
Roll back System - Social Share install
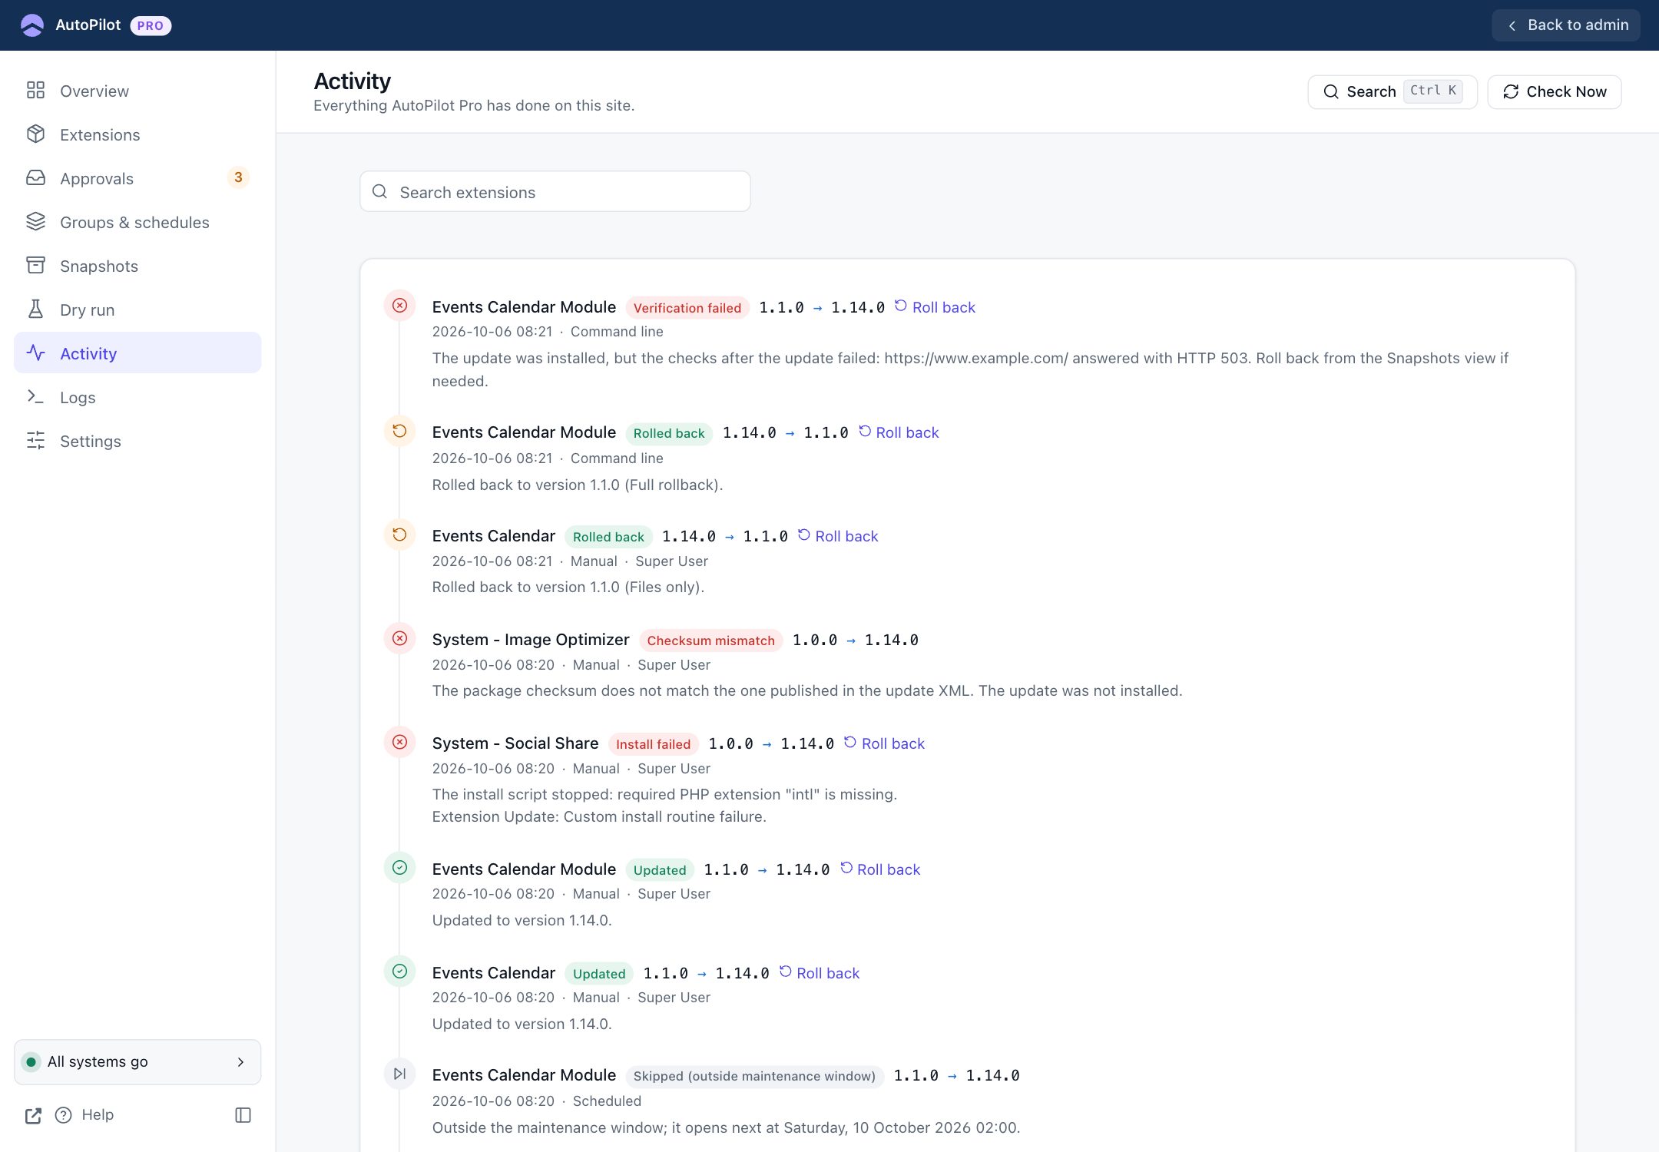coord(884,743)
